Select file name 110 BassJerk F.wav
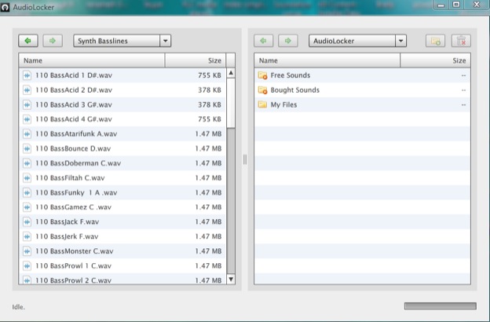490x322 pixels. pos(67,236)
